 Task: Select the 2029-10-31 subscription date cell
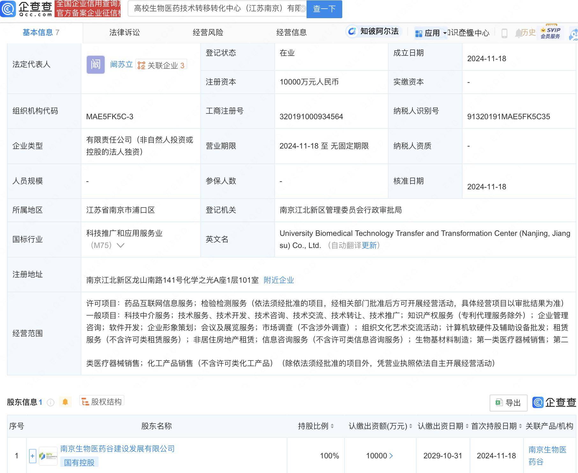click(x=443, y=456)
